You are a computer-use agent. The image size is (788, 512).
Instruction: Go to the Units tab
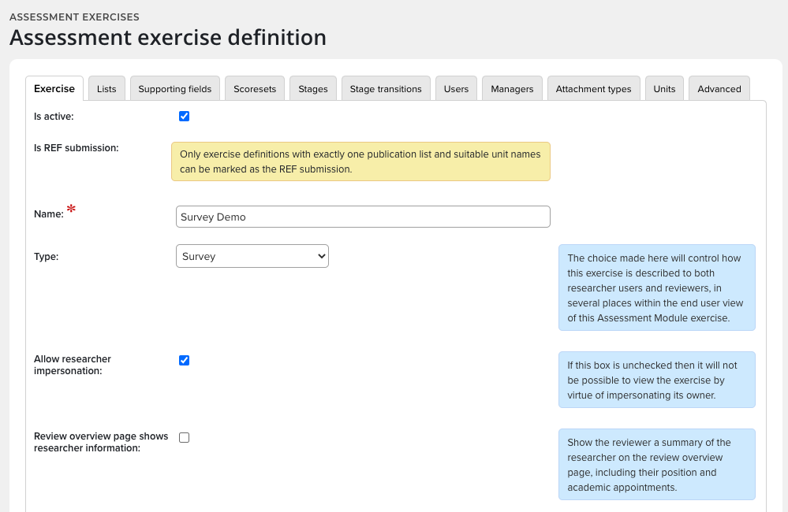pos(664,89)
